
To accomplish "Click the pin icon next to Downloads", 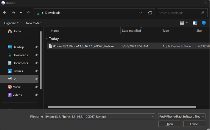I will coord(36,55).
